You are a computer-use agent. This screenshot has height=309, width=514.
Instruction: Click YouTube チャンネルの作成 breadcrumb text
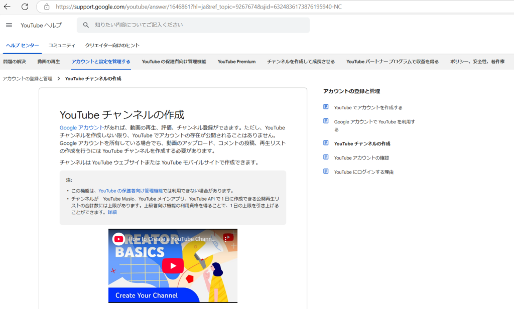93,79
